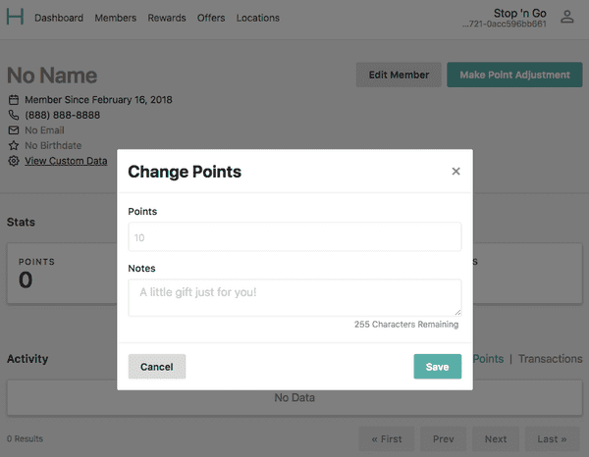Click the calendar icon beside Member Since
This screenshot has height=457, width=589.
pos(14,100)
